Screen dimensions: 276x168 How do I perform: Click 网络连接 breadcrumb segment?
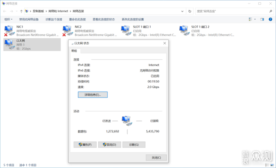(x=78, y=11)
